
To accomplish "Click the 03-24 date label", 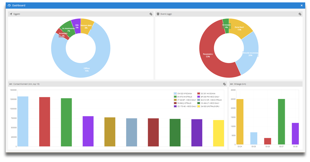I will 240,146.
